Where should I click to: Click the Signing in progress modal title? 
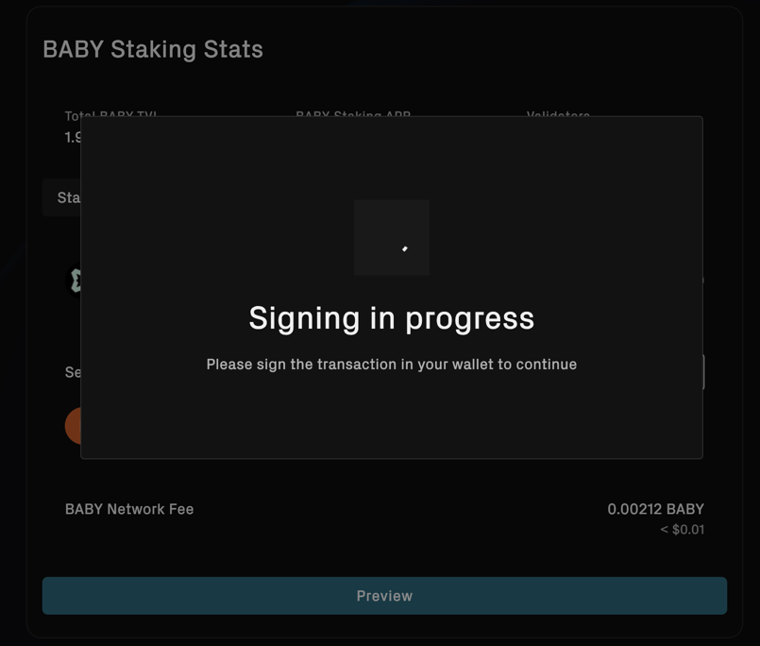click(x=391, y=318)
